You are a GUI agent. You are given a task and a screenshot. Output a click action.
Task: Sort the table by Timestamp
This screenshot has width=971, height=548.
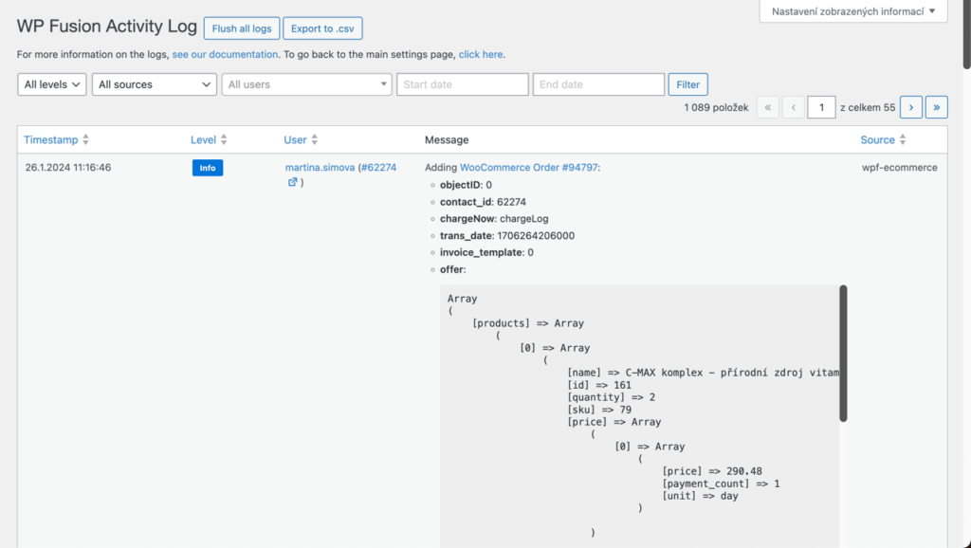coord(51,140)
